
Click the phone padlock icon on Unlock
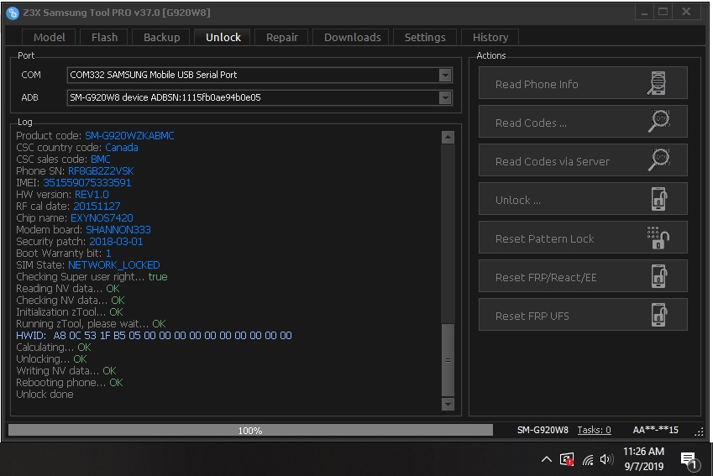point(659,199)
